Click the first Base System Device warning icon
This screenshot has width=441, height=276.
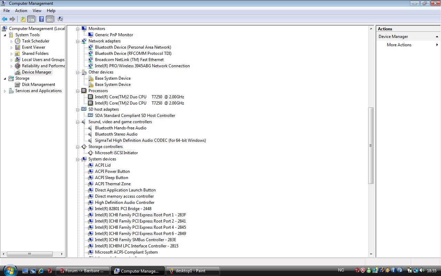(x=91, y=78)
